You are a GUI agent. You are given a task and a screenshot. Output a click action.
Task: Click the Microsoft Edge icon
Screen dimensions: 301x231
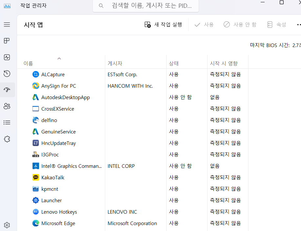[x=36, y=223]
